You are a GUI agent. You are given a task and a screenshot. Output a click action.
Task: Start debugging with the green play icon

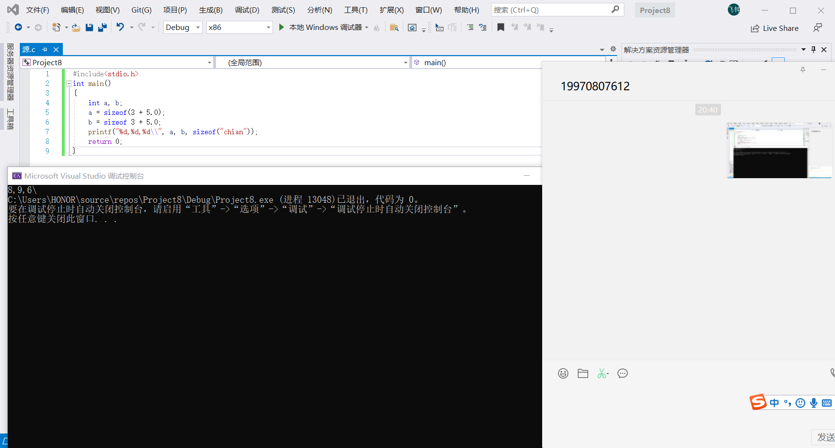(x=281, y=28)
